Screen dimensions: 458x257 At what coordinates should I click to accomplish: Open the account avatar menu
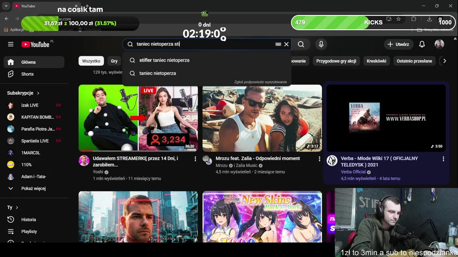tap(439, 44)
